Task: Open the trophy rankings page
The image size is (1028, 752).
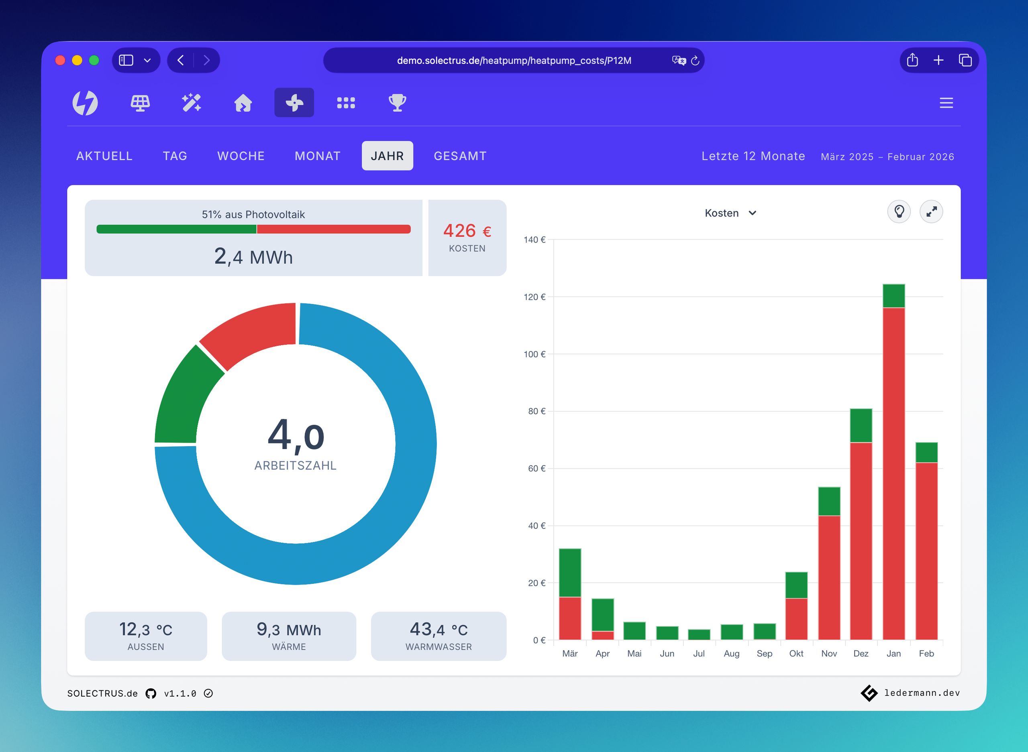Action: pyautogui.click(x=397, y=103)
